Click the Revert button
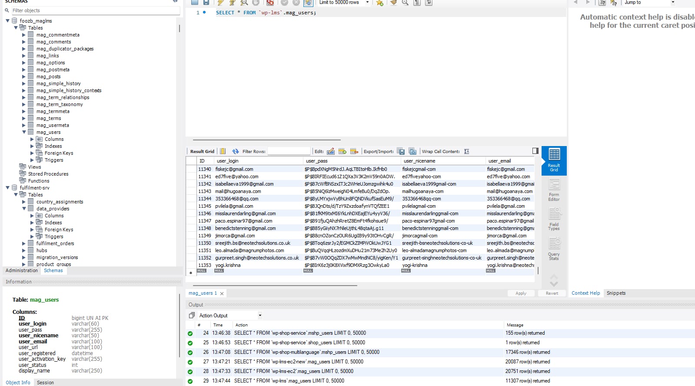This screenshot has width=695, height=386. [552, 293]
